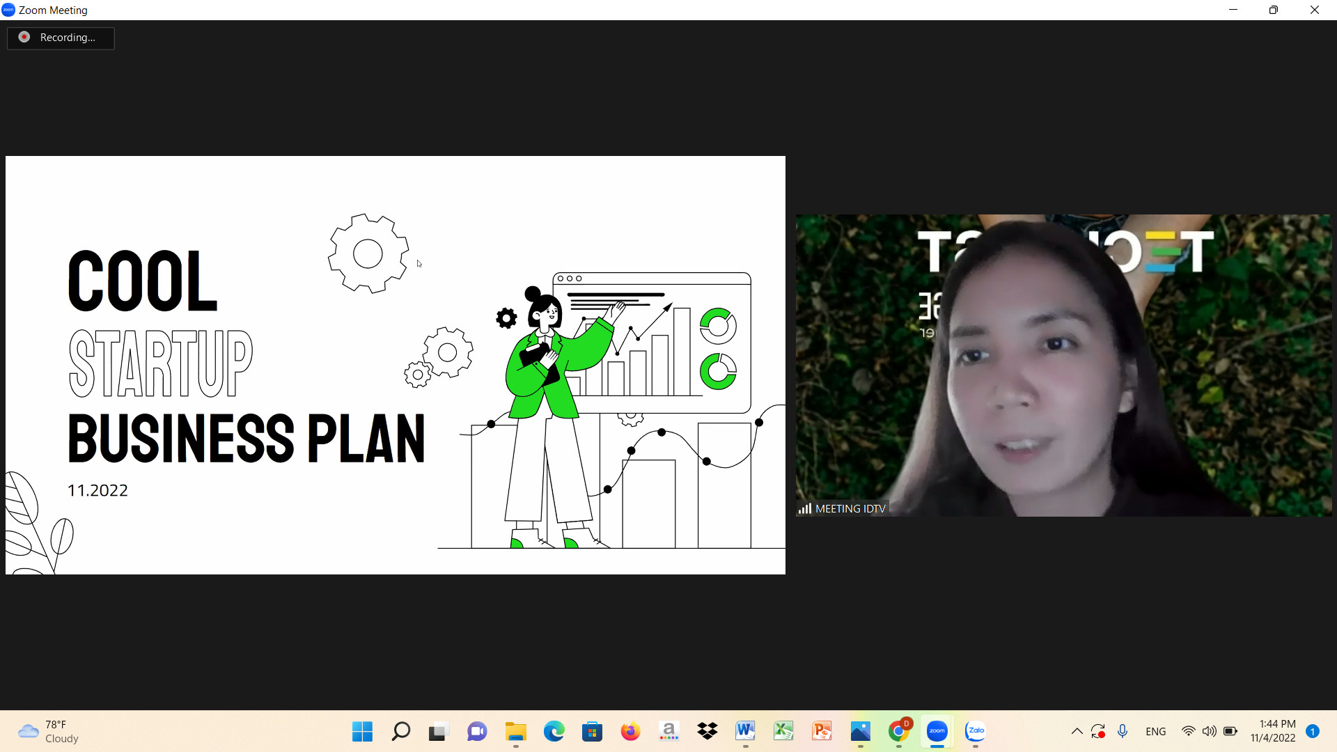The height and width of the screenshot is (752, 1337).
Task: Click the Recording indicator button
Action: tap(61, 38)
